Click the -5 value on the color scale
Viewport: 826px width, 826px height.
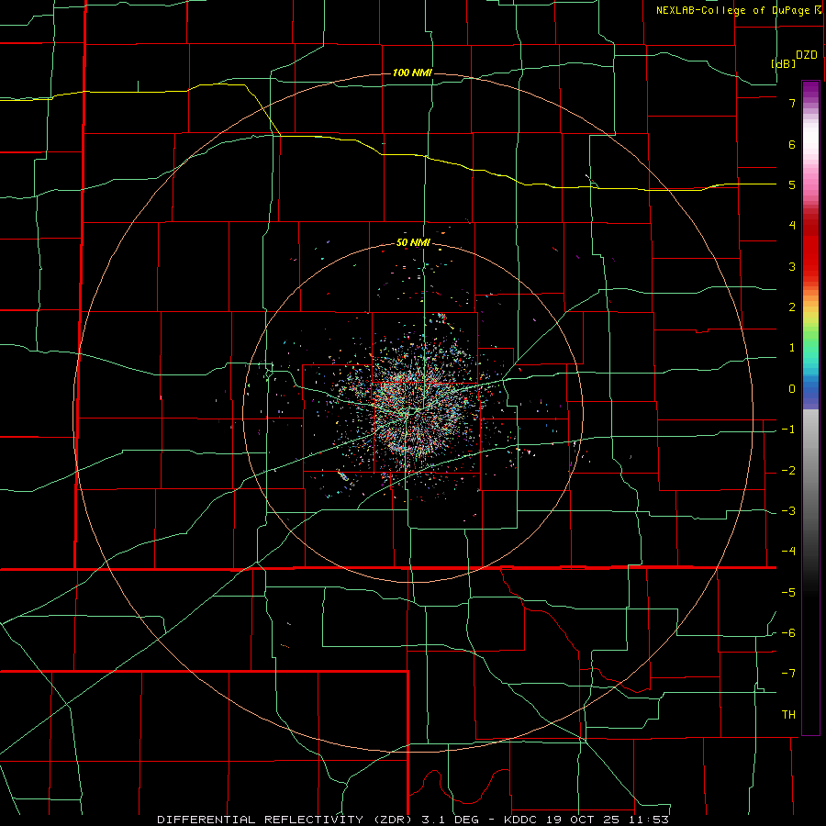788,593
